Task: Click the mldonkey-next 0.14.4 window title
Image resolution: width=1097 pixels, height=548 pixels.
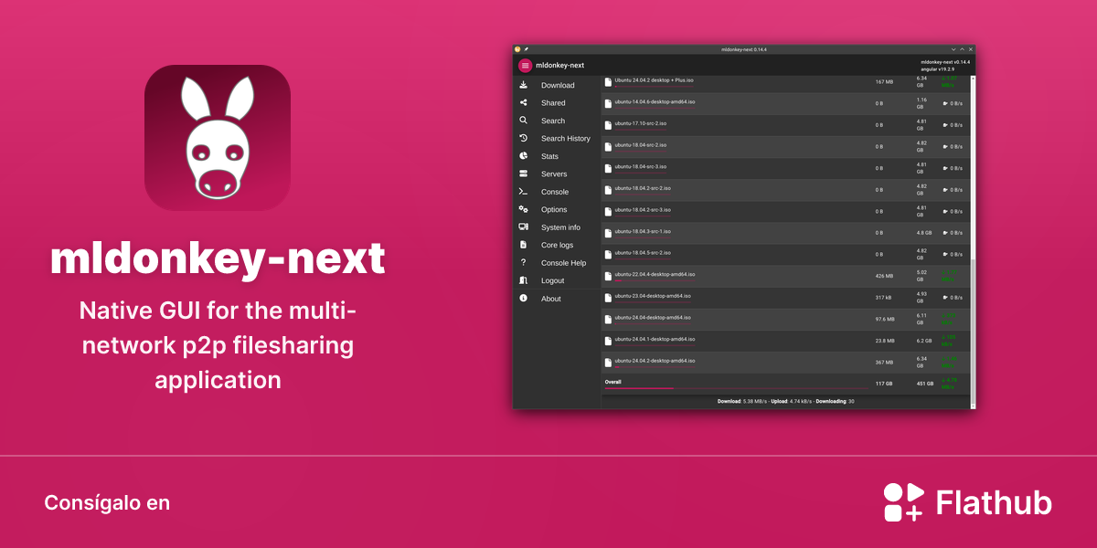Action: click(744, 49)
